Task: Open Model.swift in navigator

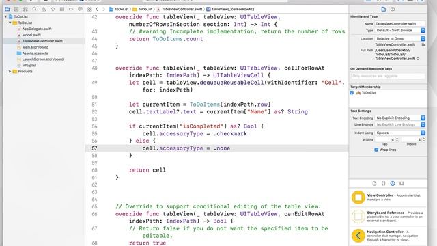Action: point(31,35)
